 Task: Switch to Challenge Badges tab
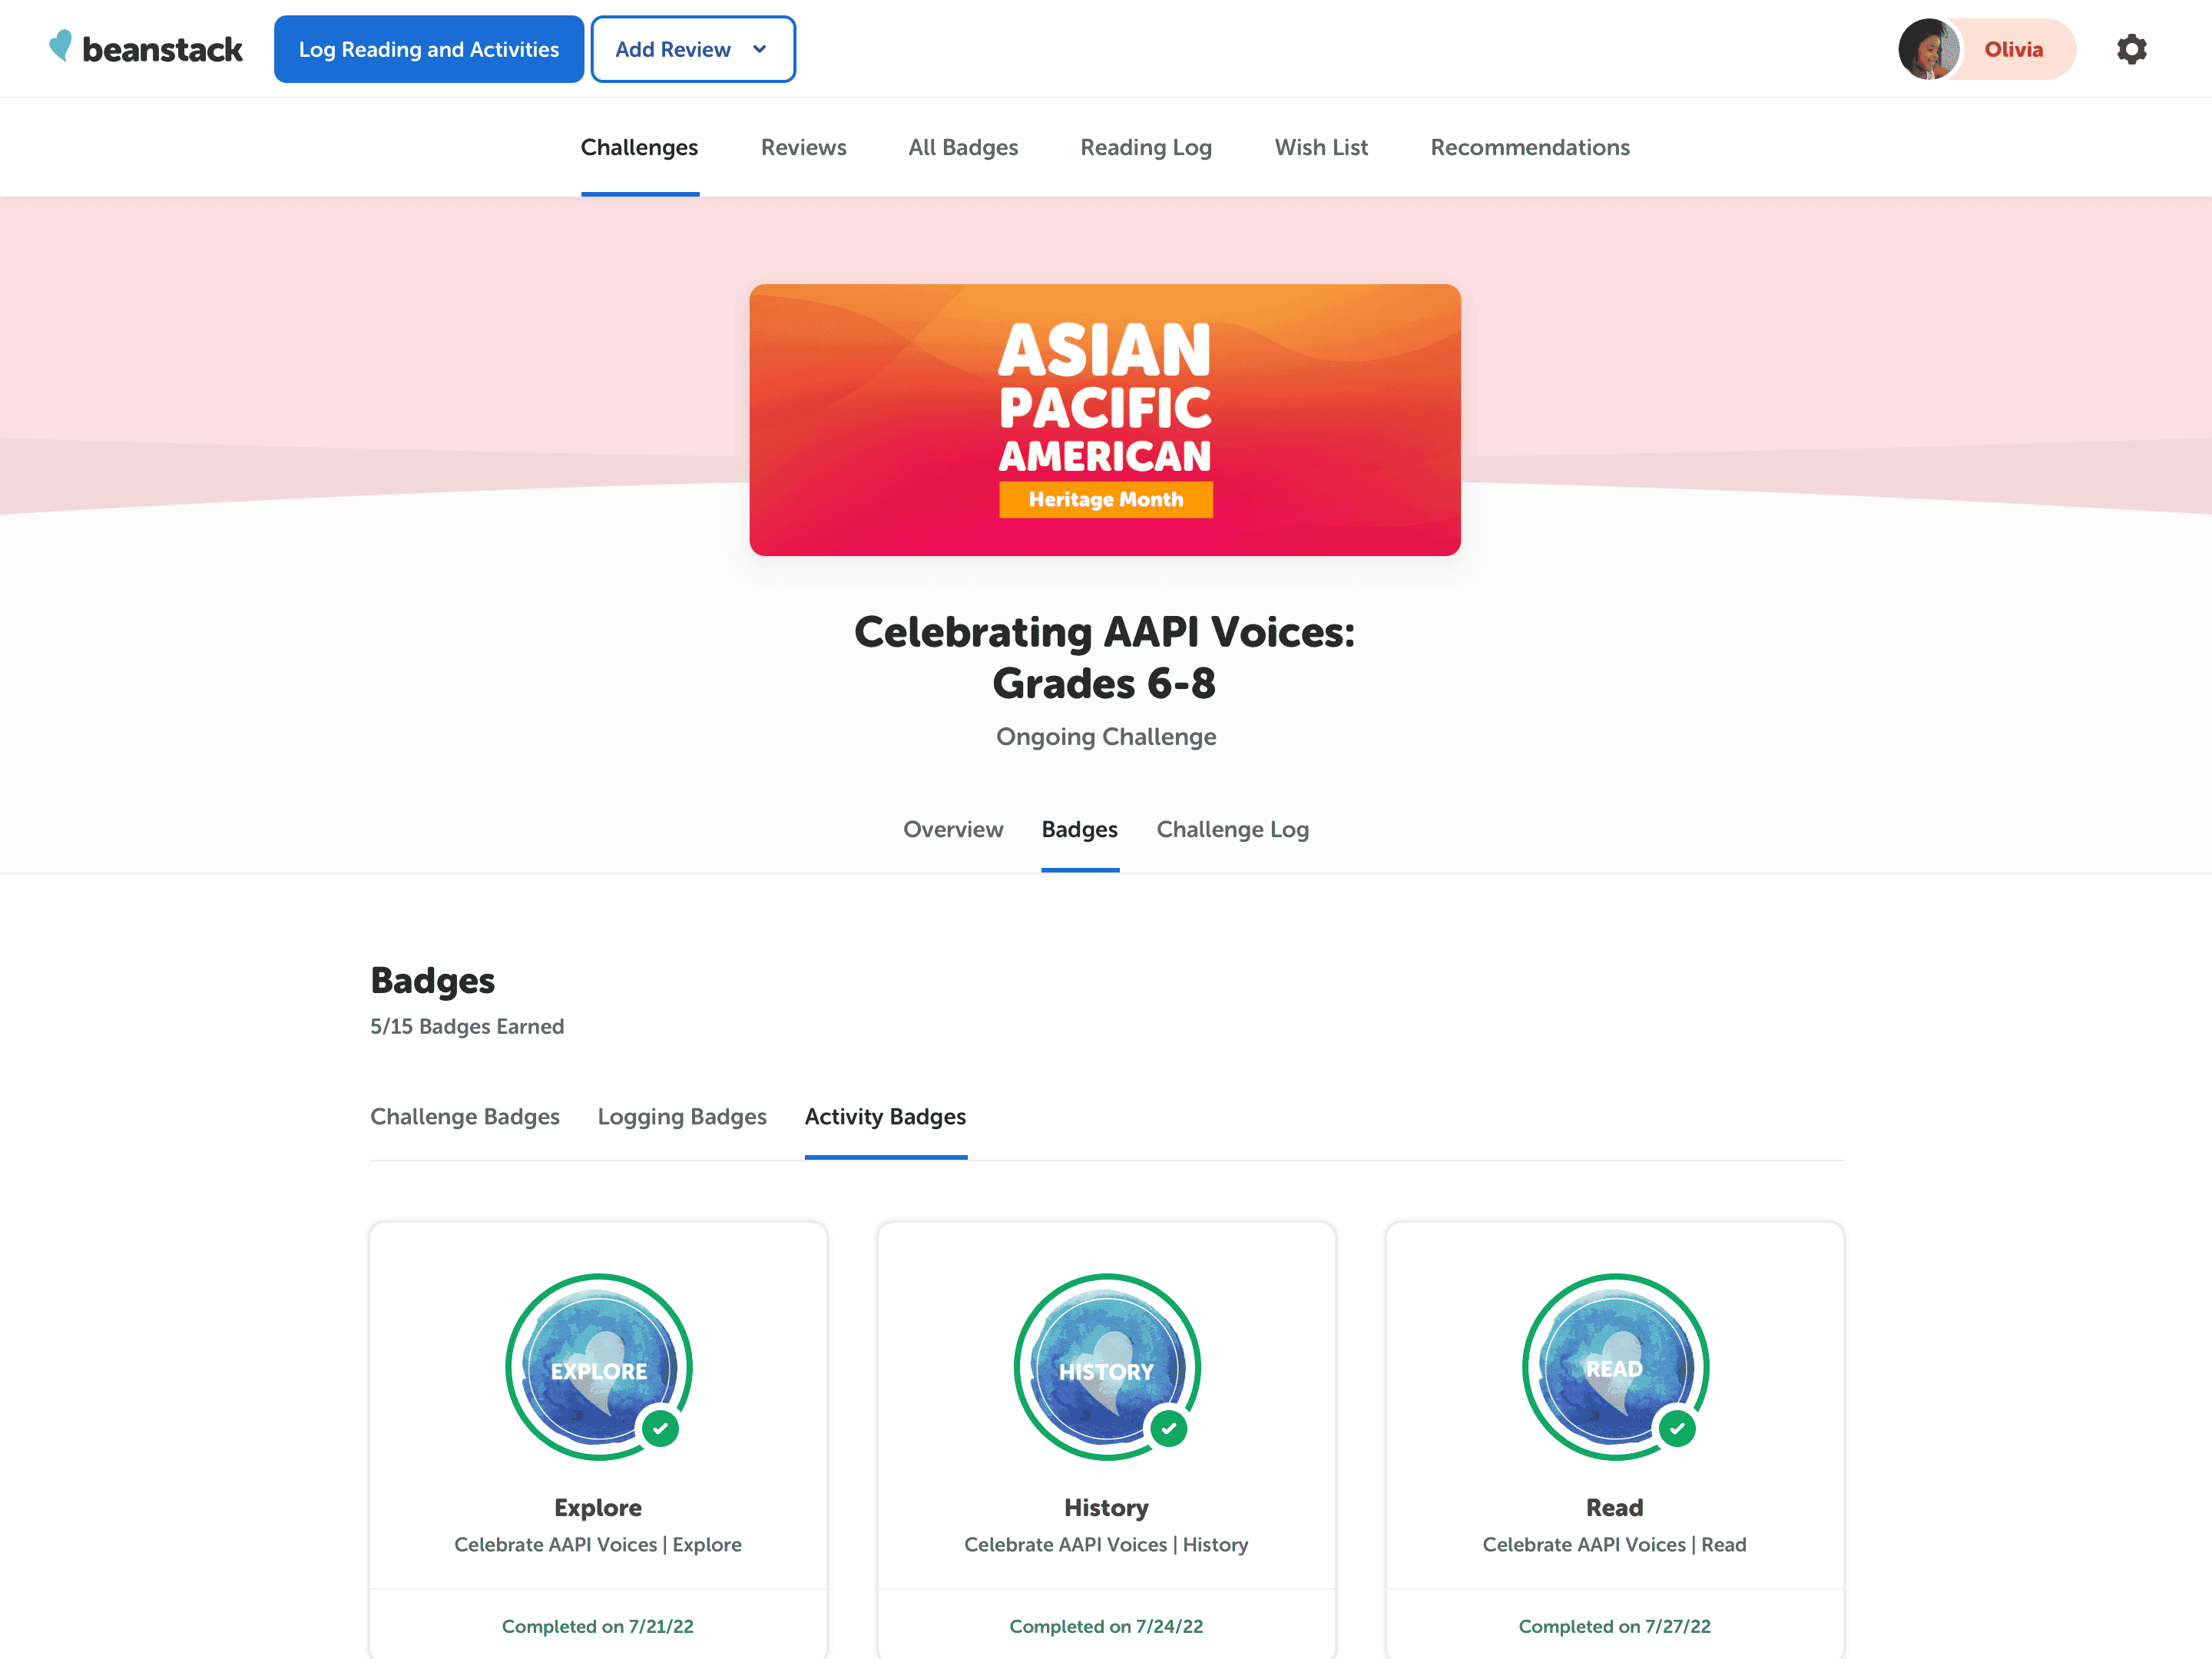[x=465, y=1116]
